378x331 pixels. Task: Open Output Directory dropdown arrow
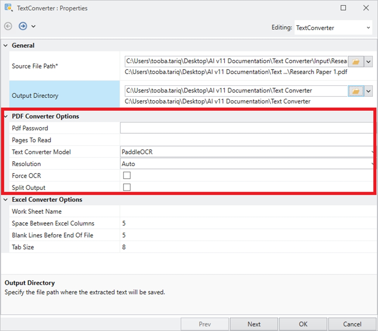(368, 91)
